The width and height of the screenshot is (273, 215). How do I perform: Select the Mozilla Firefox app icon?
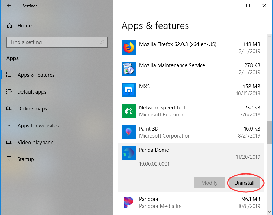click(x=129, y=48)
